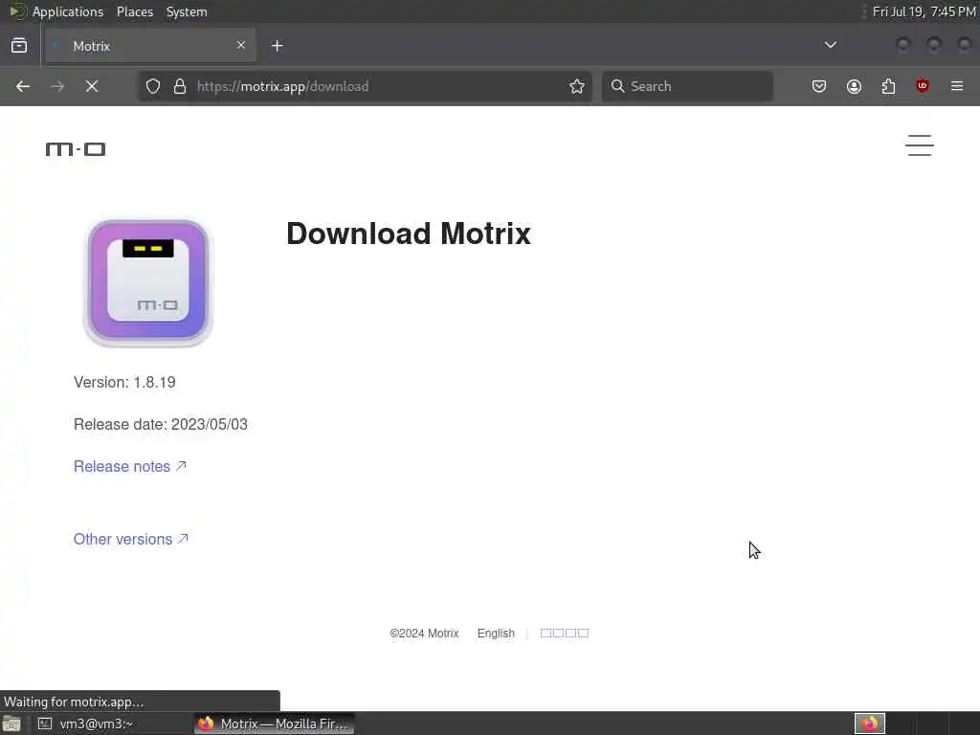Click the Motrix tab title
980x735 pixels.
point(91,46)
